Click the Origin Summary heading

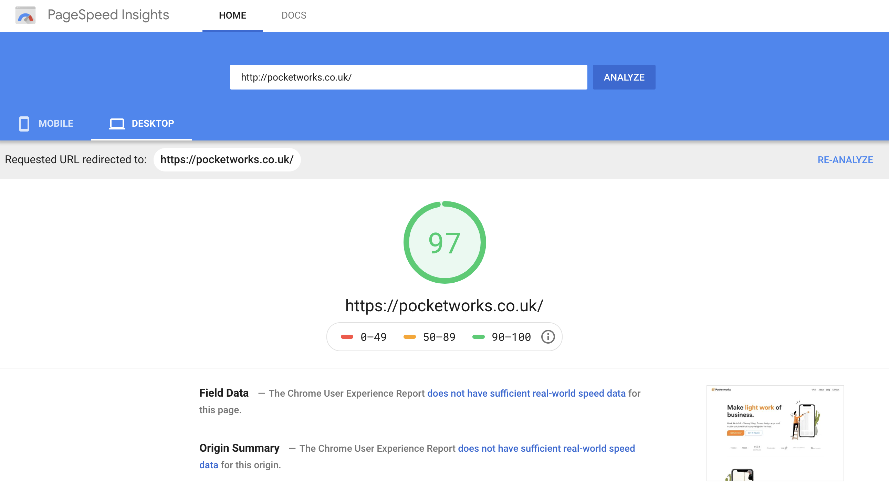tap(239, 448)
